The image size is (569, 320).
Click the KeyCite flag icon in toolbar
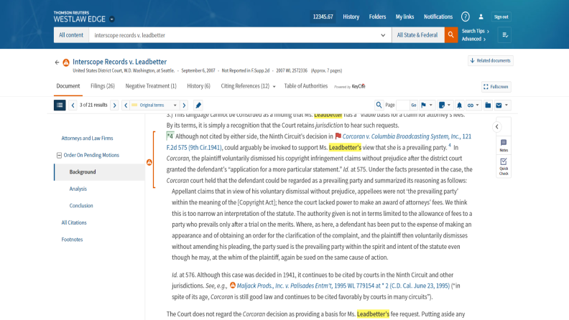click(x=423, y=105)
